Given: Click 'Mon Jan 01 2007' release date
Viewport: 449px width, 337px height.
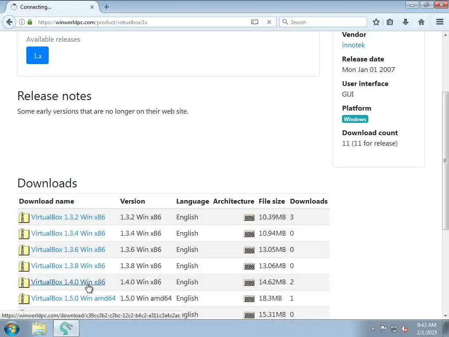Looking at the screenshot, I should point(368,70).
